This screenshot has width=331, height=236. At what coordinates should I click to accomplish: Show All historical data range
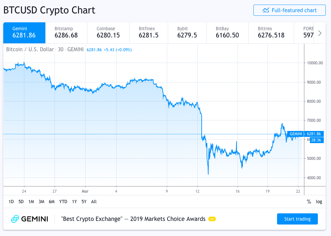94,202
